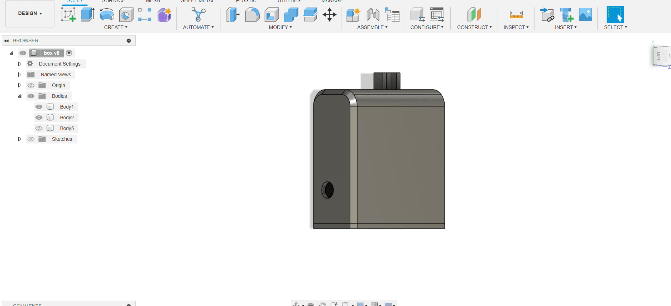
Task: Click the configuration table icon
Action: tap(437, 15)
